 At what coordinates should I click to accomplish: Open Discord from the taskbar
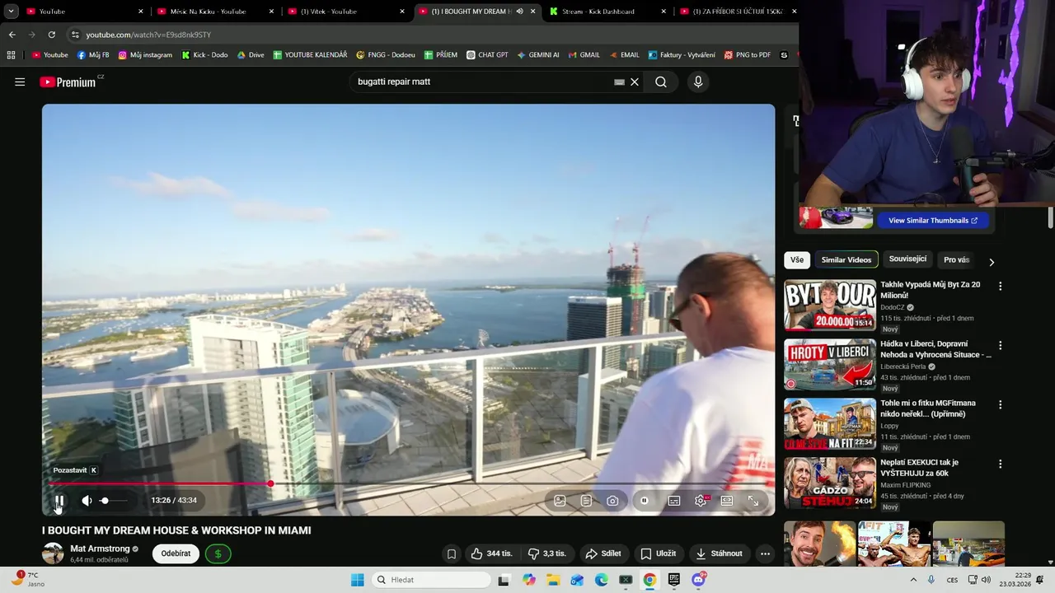698,580
